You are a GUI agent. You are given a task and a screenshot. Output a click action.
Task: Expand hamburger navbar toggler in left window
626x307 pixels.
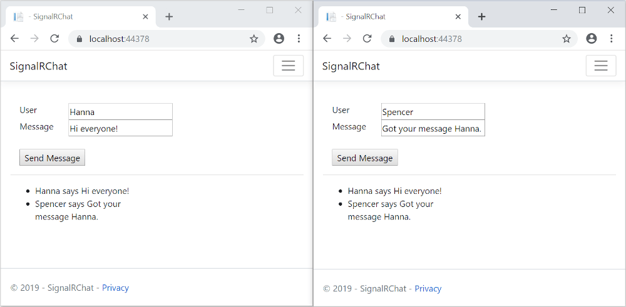(288, 66)
